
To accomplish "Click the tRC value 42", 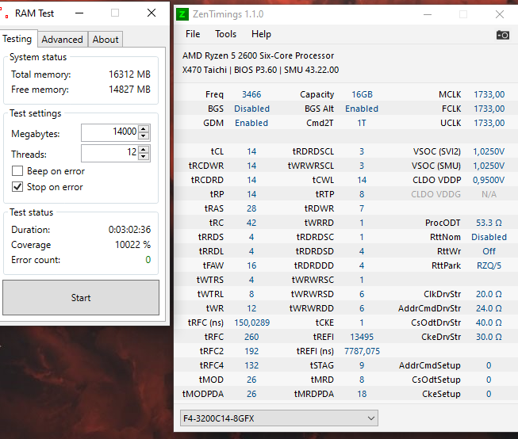I will point(251,223).
